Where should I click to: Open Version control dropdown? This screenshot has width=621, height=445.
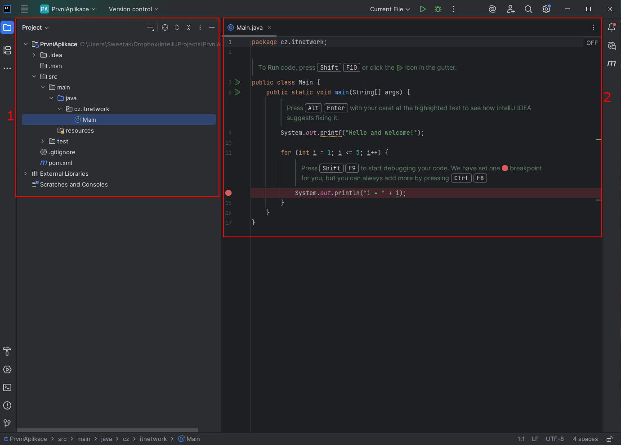pos(134,9)
